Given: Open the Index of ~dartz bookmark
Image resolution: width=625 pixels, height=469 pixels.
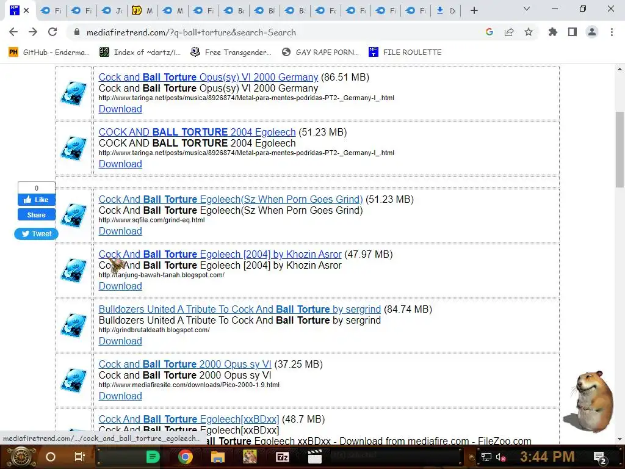Looking at the screenshot, I should pyautogui.click(x=140, y=53).
